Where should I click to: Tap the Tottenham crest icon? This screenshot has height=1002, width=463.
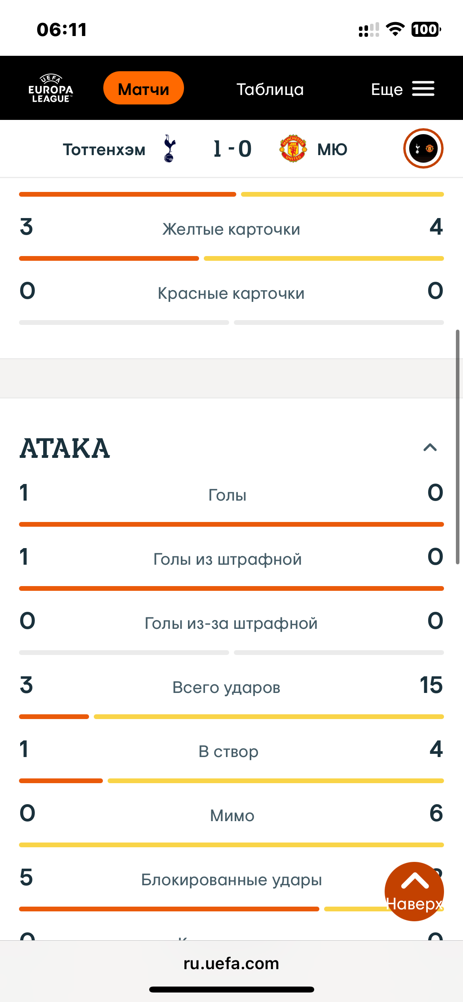(170, 149)
